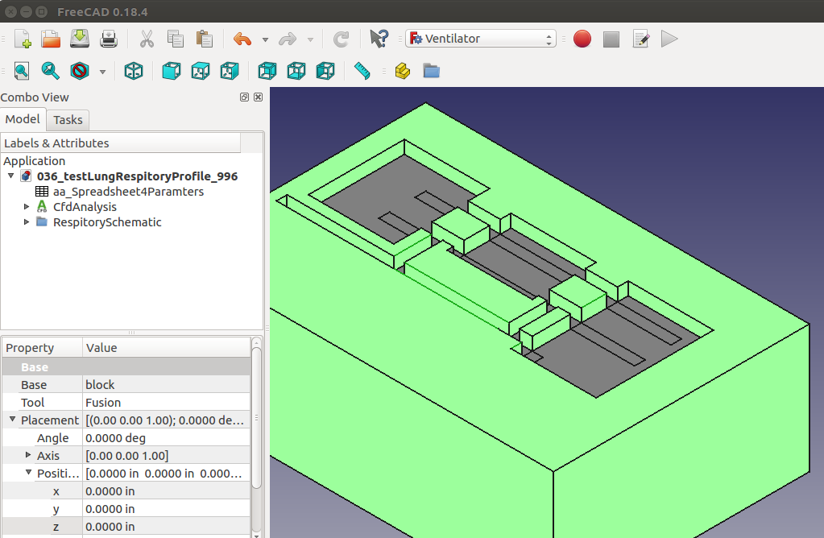The width and height of the screenshot is (824, 538).
Task: Select the Model tab
Action: click(x=23, y=119)
